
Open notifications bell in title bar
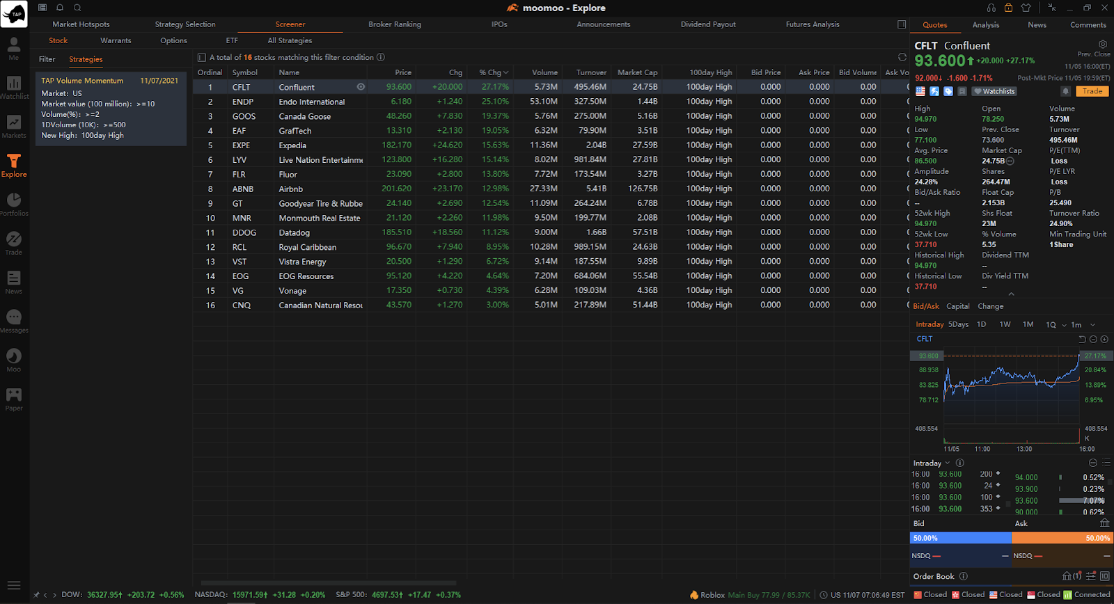60,8
